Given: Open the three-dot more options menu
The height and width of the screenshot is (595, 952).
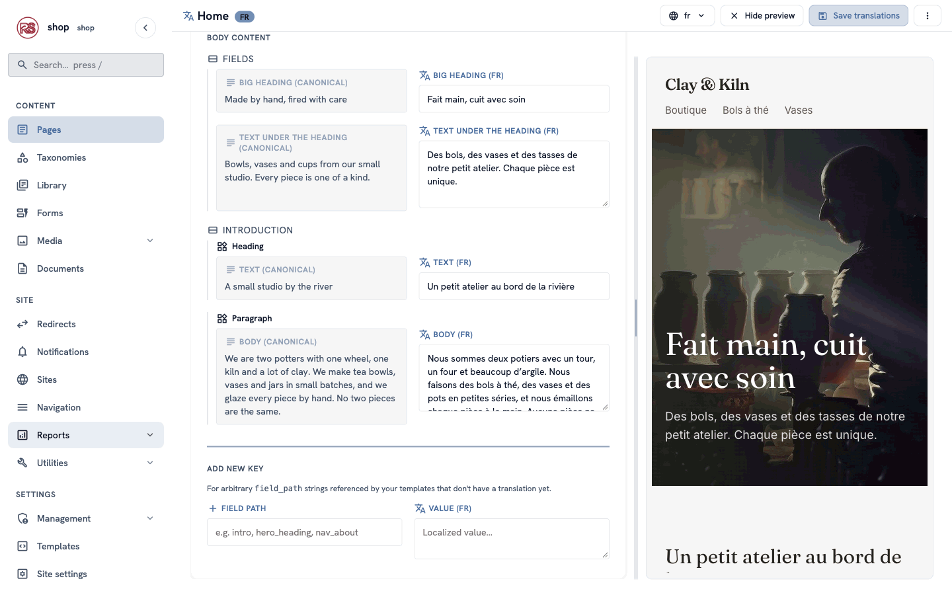Looking at the screenshot, I should [928, 16].
